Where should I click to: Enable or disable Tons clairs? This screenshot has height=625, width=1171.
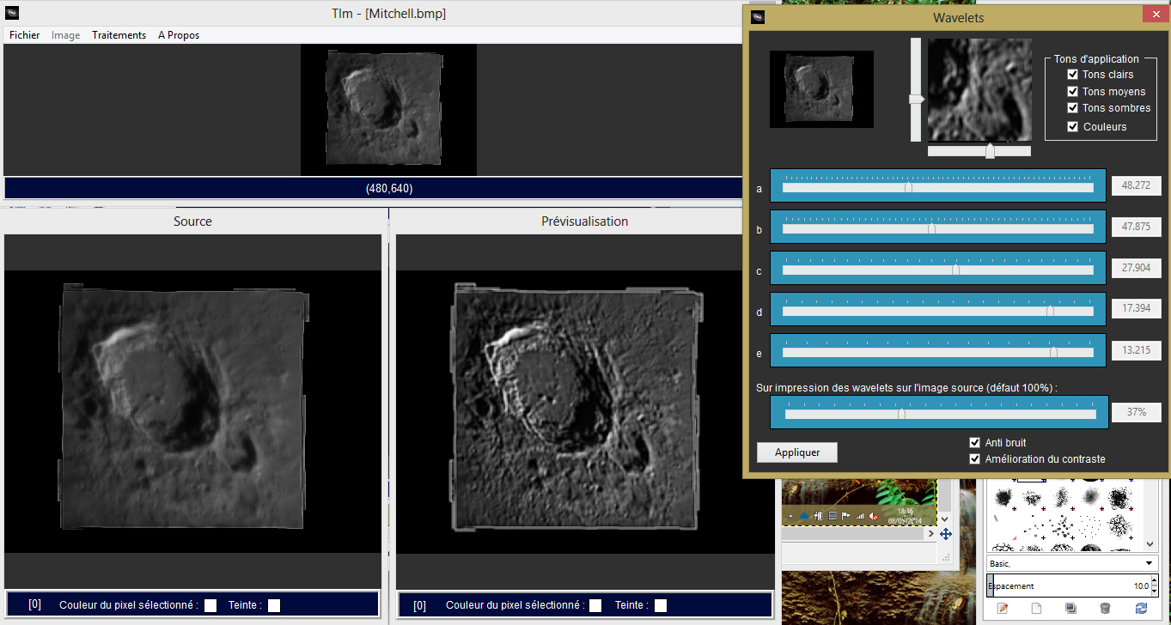click(1072, 75)
